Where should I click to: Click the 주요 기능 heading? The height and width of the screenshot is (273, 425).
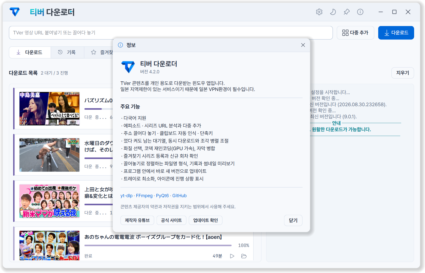pyautogui.click(x=130, y=107)
